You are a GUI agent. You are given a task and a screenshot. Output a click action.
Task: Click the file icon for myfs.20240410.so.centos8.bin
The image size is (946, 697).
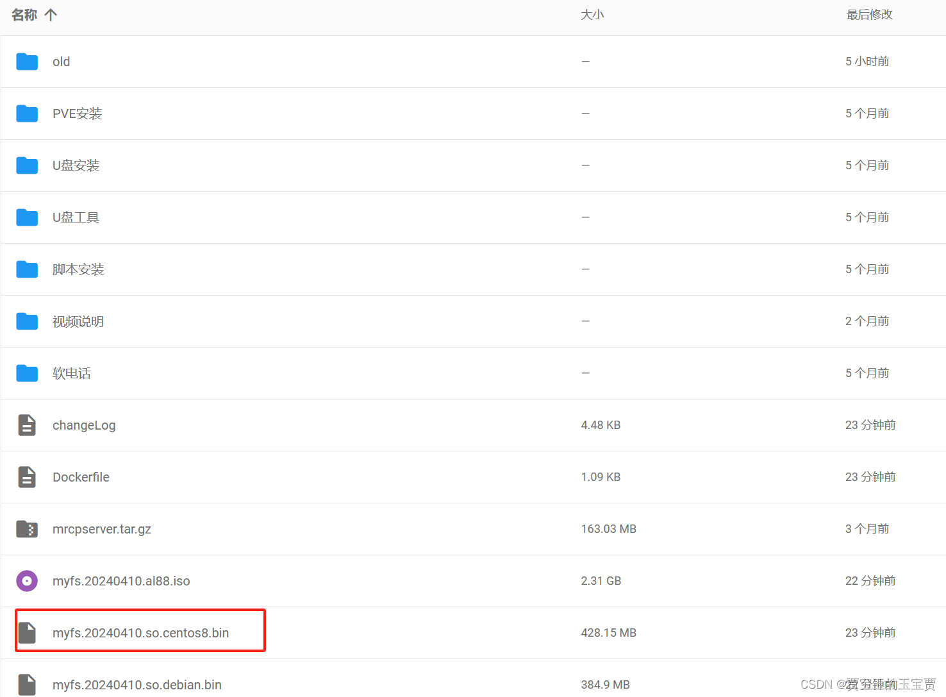click(27, 633)
